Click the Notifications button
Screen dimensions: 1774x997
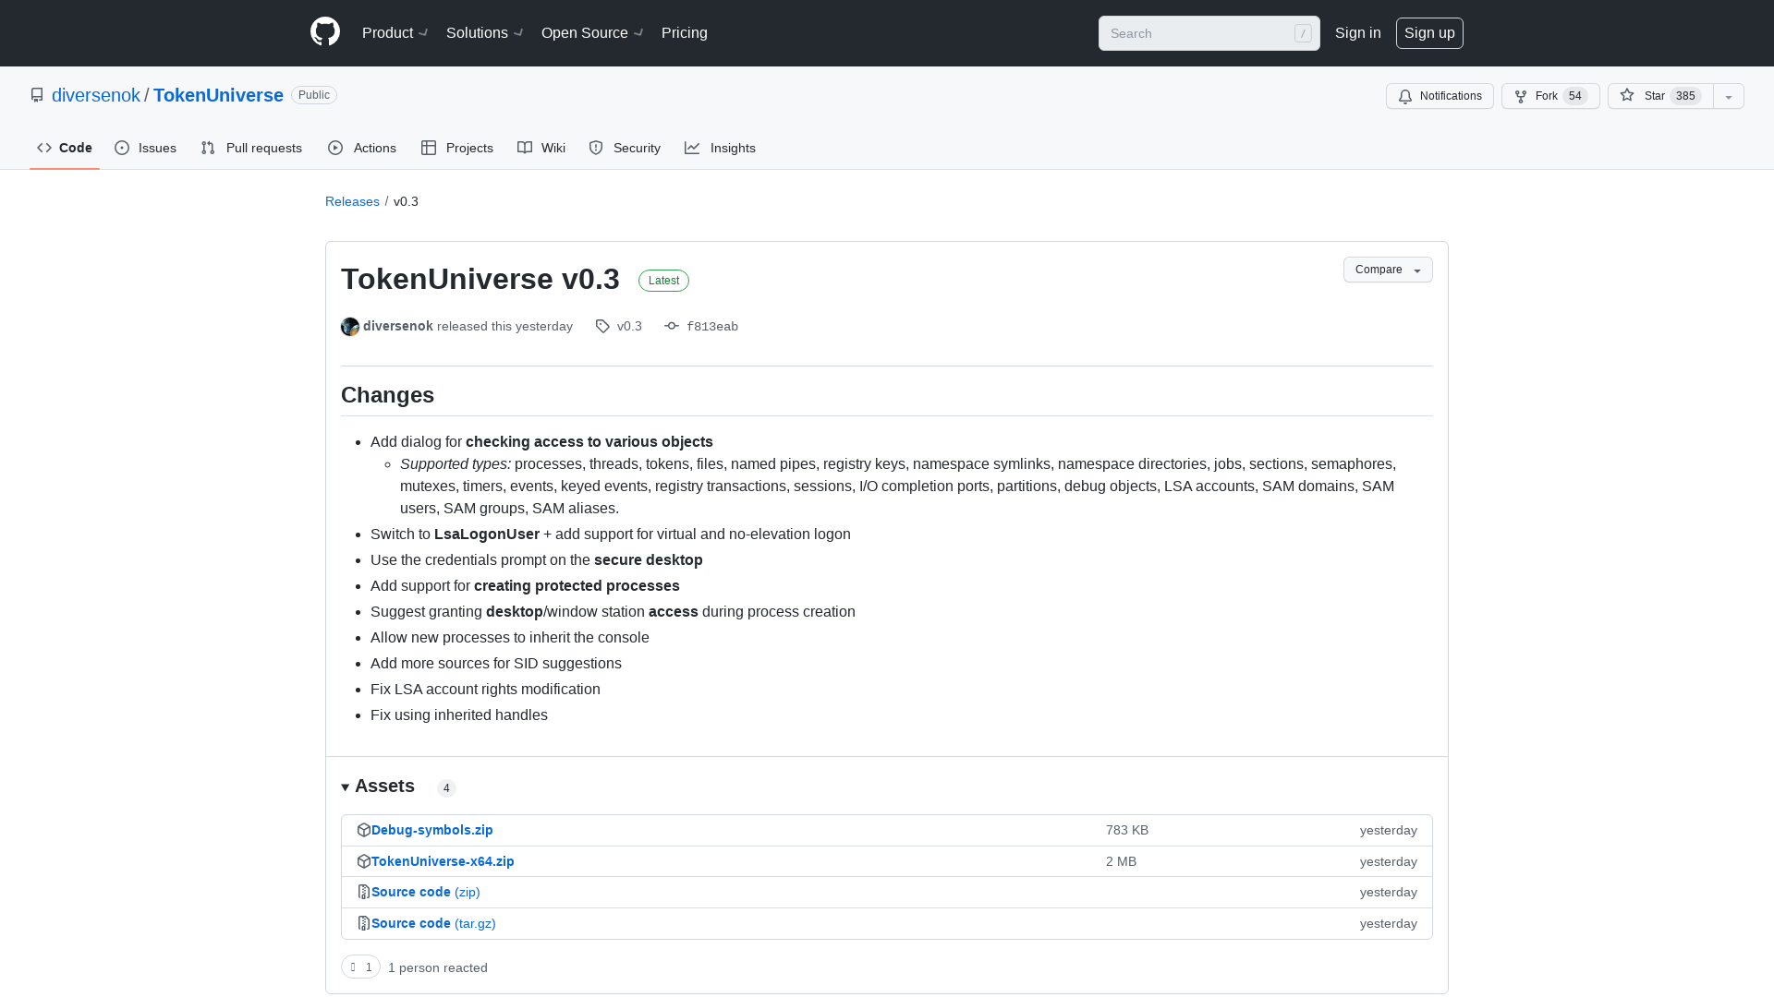(1440, 96)
